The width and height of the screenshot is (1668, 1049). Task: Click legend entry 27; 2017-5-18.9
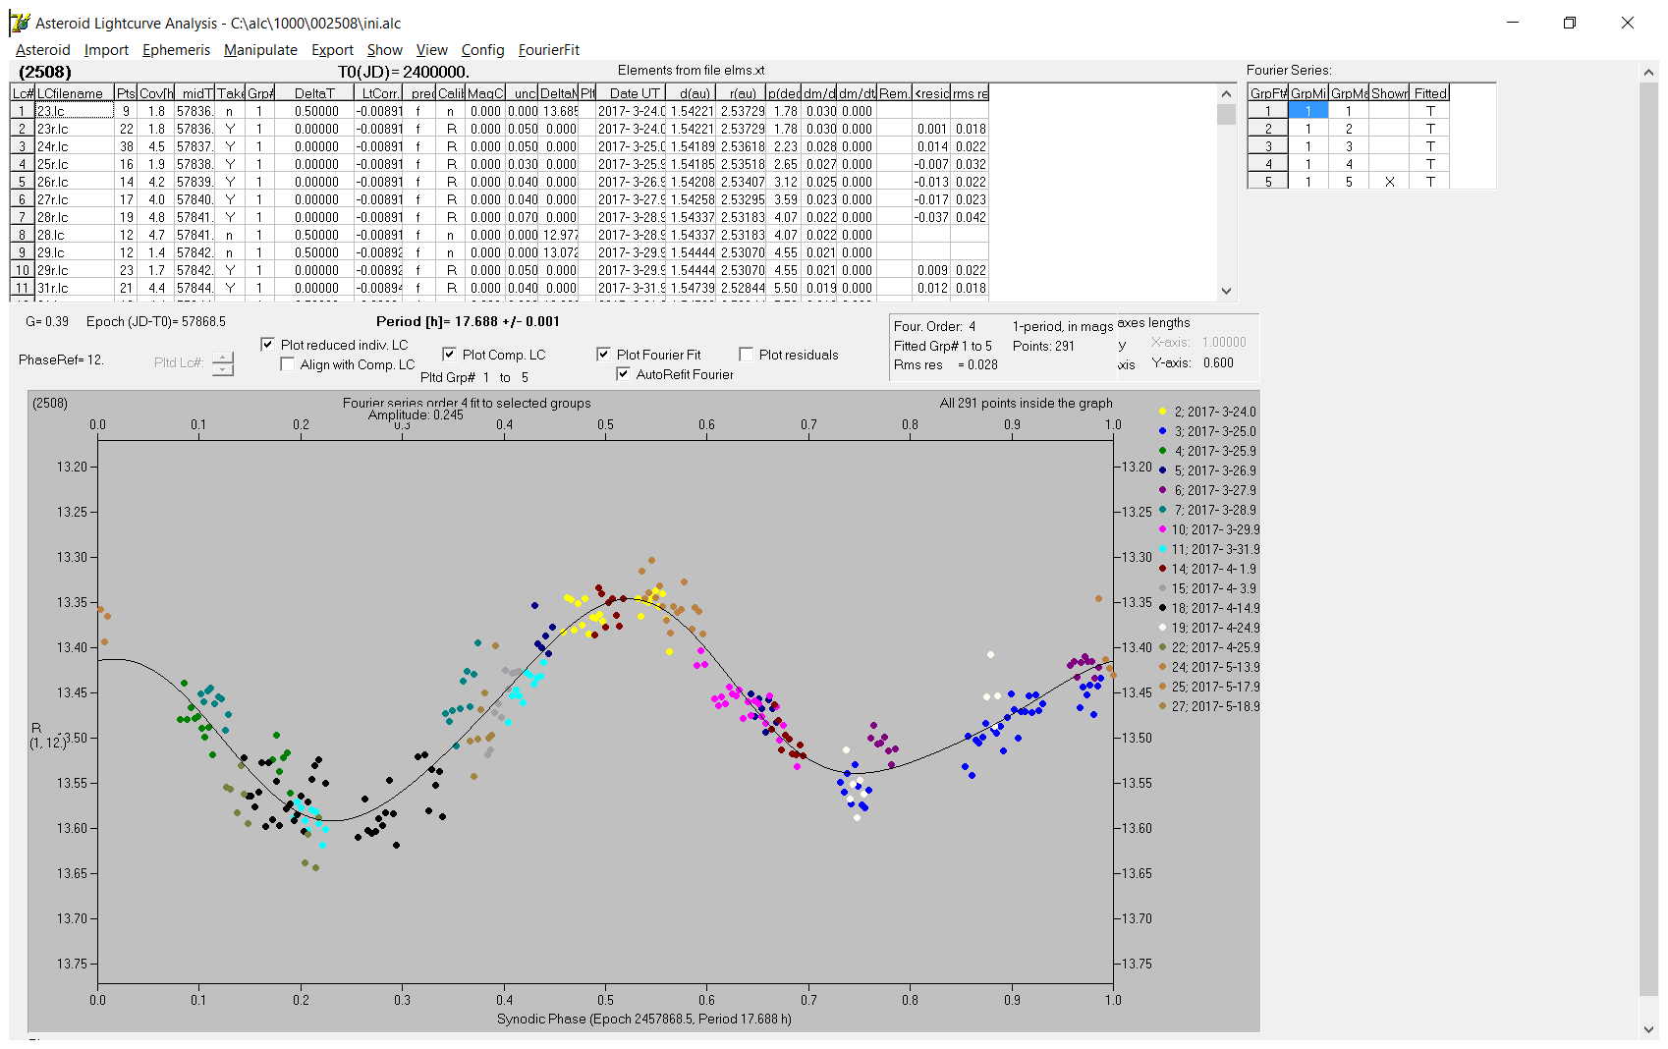[1208, 706]
